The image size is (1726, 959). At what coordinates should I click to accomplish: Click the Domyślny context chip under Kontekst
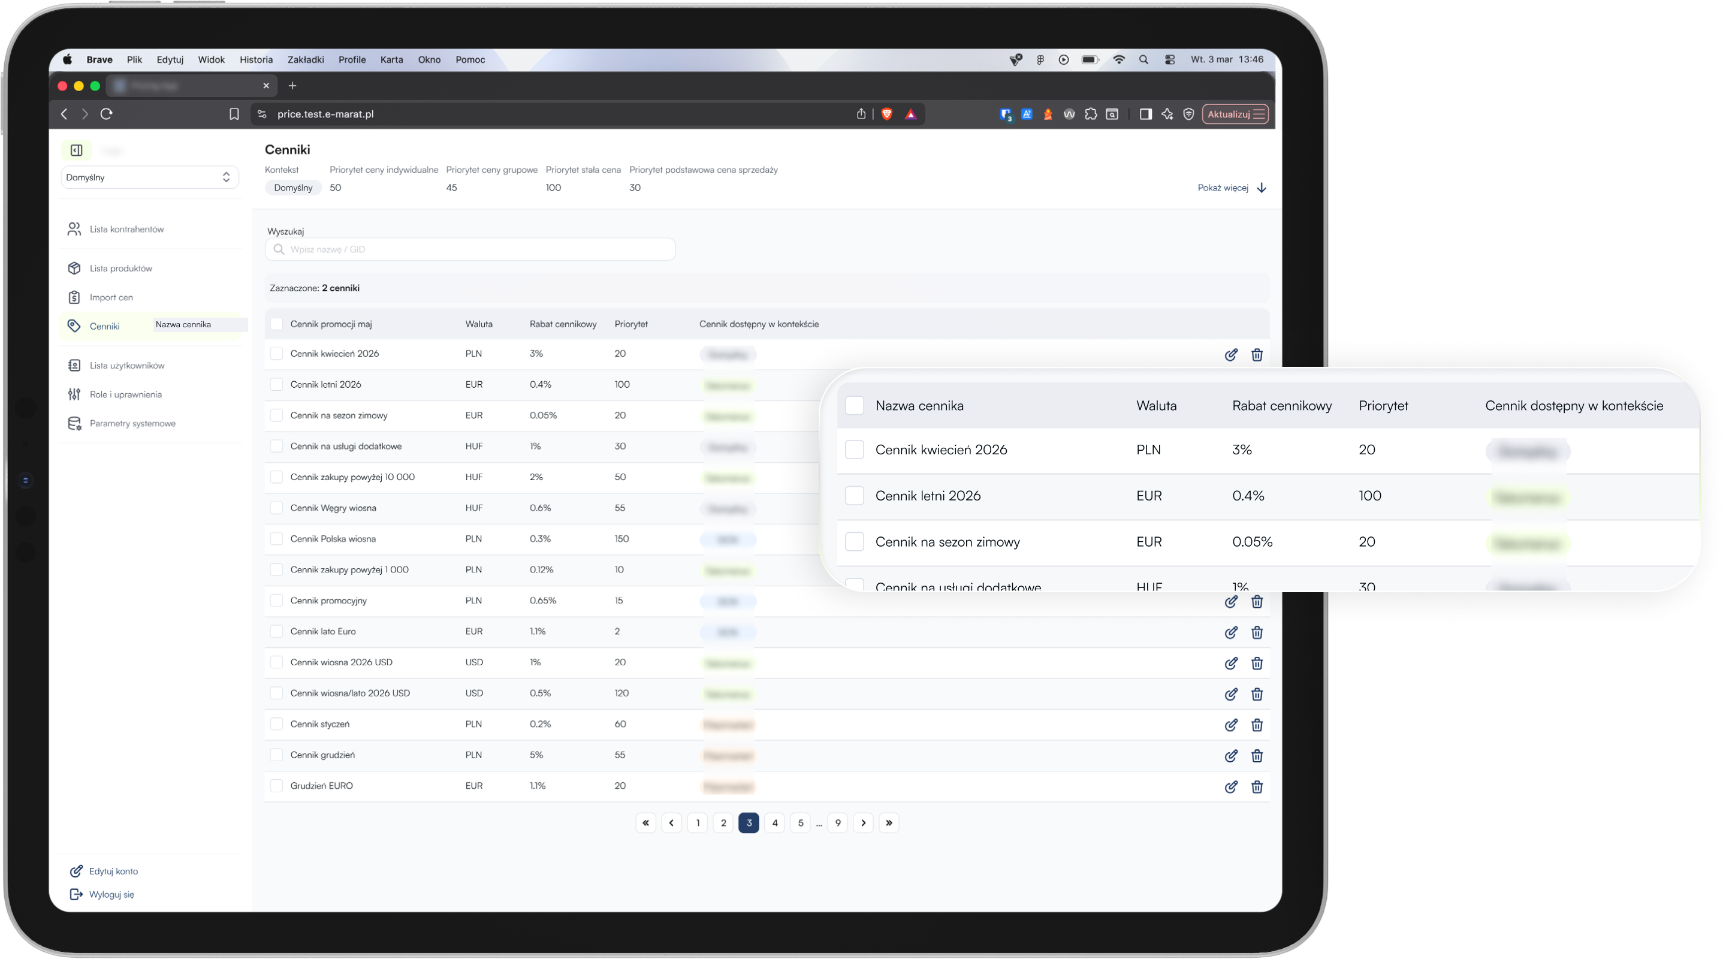293,188
